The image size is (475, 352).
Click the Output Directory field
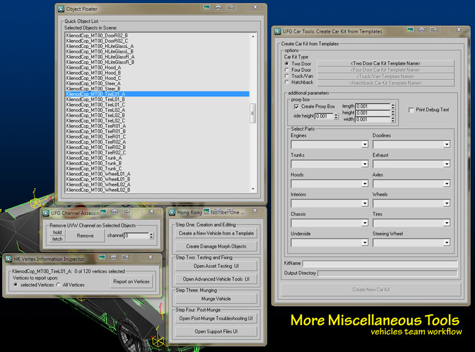(388, 273)
